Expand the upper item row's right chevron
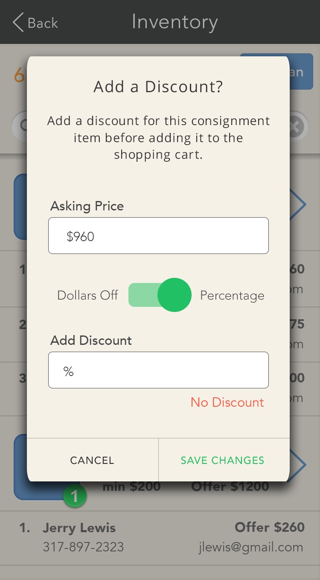The image size is (320, 580). pyautogui.click(x=299, y=205)
